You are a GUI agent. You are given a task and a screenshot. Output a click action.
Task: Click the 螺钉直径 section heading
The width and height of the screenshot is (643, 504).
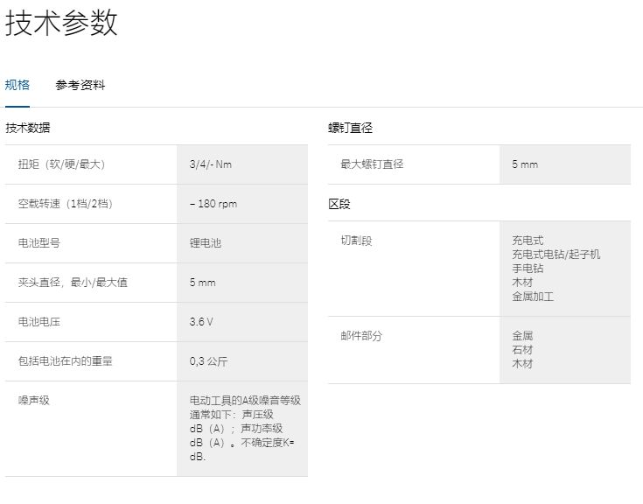coord(351,128)
